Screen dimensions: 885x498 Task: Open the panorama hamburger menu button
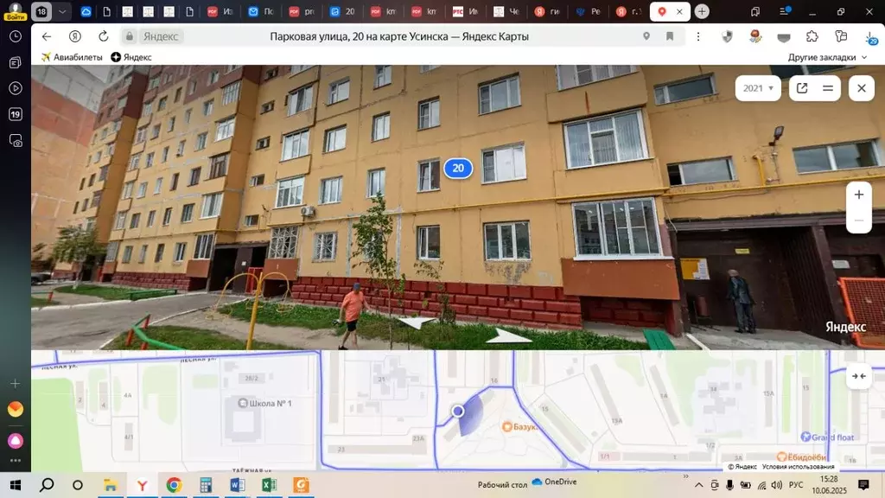coord(827,88)
